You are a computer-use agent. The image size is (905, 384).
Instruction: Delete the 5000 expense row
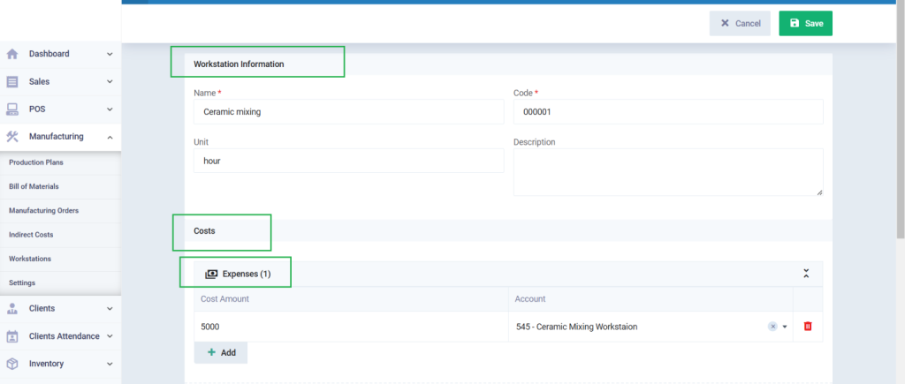tap(808, 327)
